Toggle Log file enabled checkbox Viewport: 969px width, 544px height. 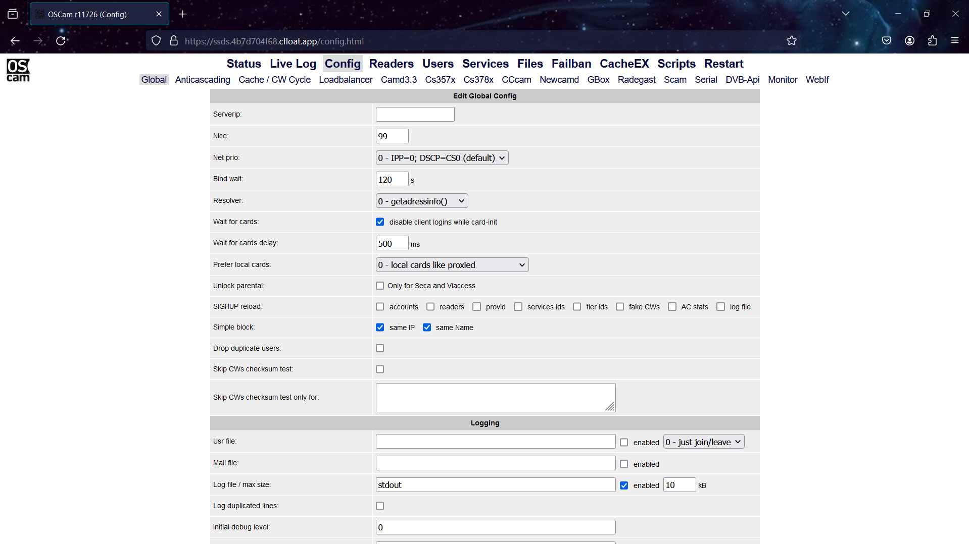coord(624,485)
